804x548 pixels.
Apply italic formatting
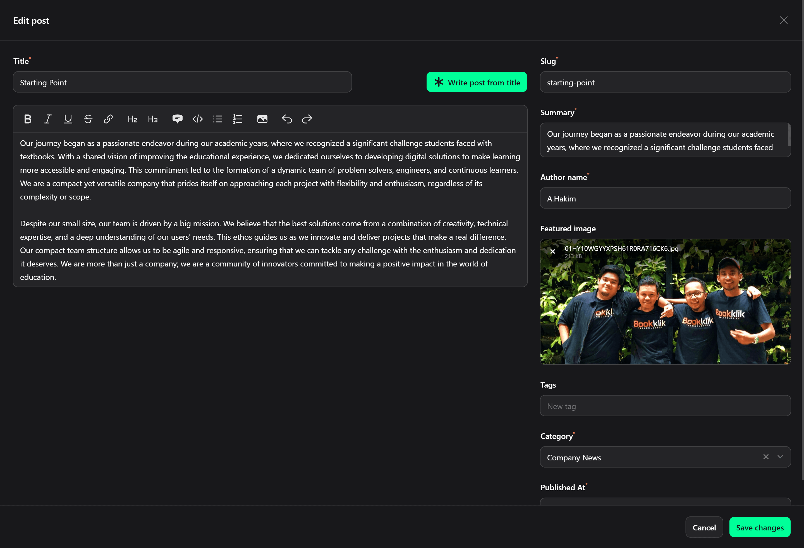coord(48,119)
